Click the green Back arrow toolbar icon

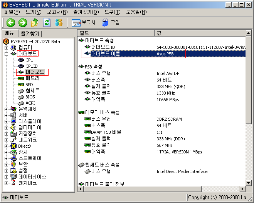pos(11,22)
